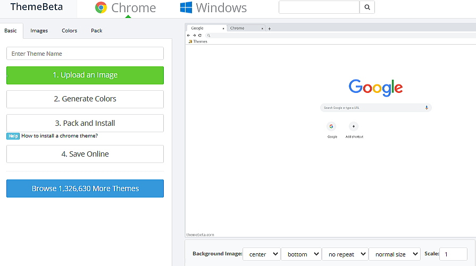Click the Google logo in preview
This screenshot has height=266, width=476.
(x=376, y=88)
